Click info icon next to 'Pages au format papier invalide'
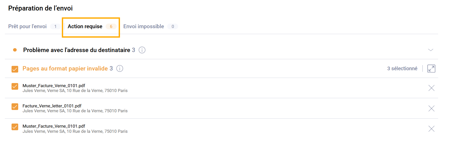Viewport: 452px width, 162px height. coord(120,68)
